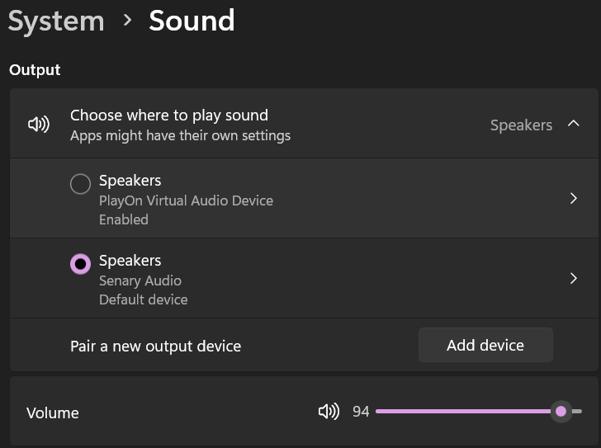Screen dimensions: 601x448
Task: Select the PlayOn Virtual Audio Device radio button
Action: tap(80, 184)
